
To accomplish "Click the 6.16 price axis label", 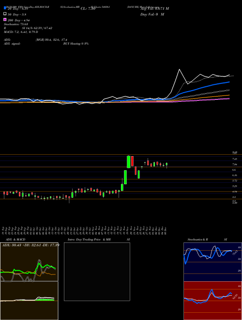I will point(234,175).
